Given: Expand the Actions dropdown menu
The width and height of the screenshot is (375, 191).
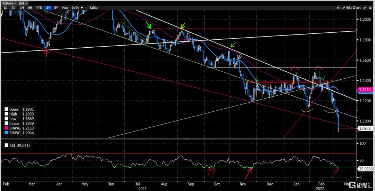Looking at the screenshot, I should tap(9, 3).
